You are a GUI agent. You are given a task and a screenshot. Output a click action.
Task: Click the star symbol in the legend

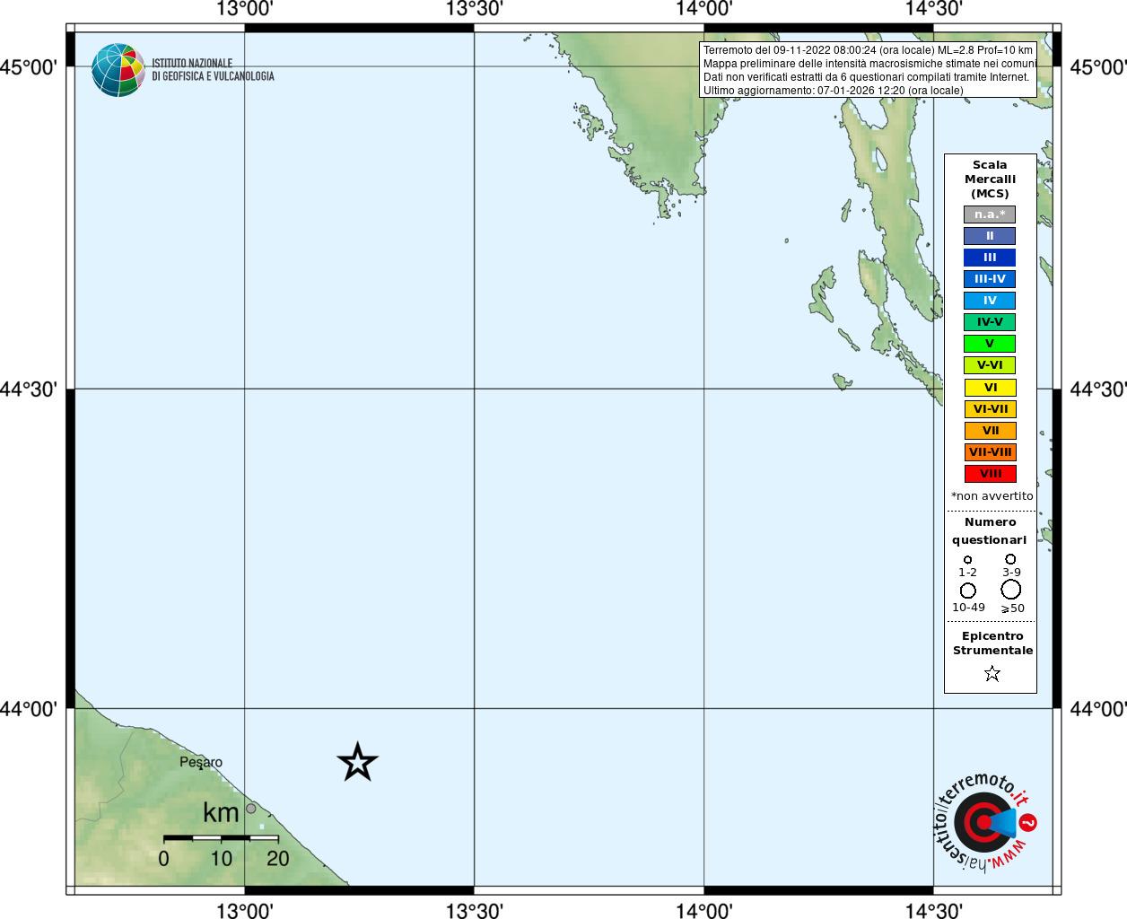[992, 673]
